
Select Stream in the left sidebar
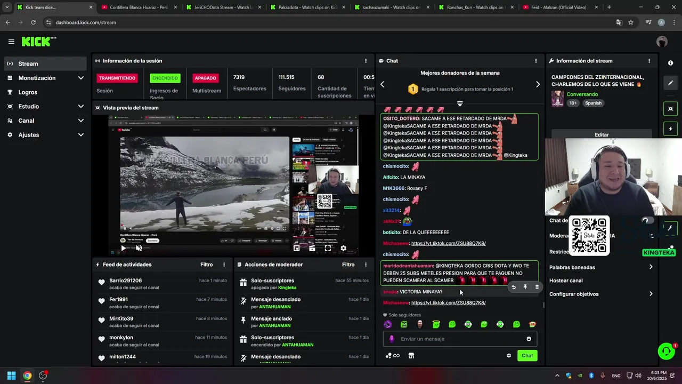(x=45, y=63)
